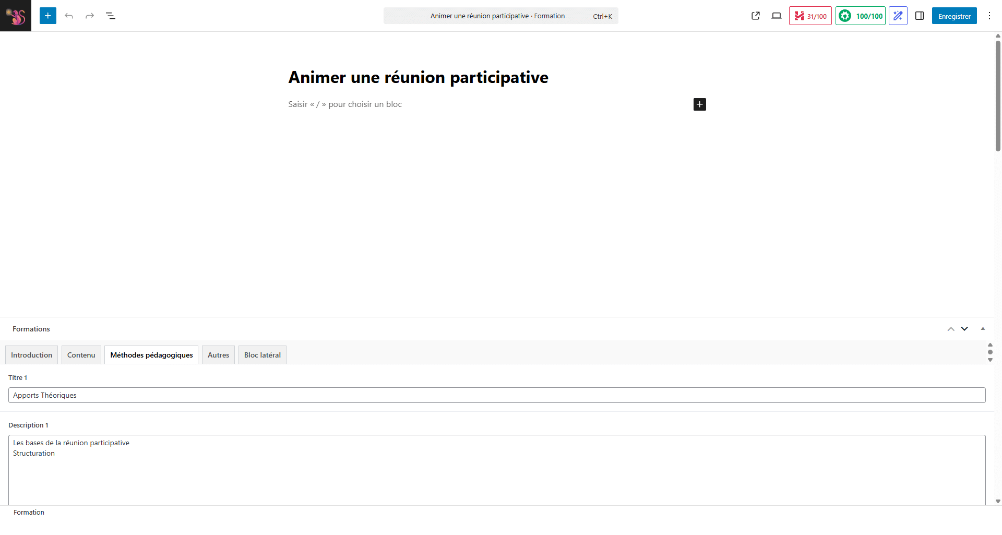The width and height of the screenshot is (1002, 535).
Task: Open the Yoast SEO score 31/100
Action: (x=810, y=16)
